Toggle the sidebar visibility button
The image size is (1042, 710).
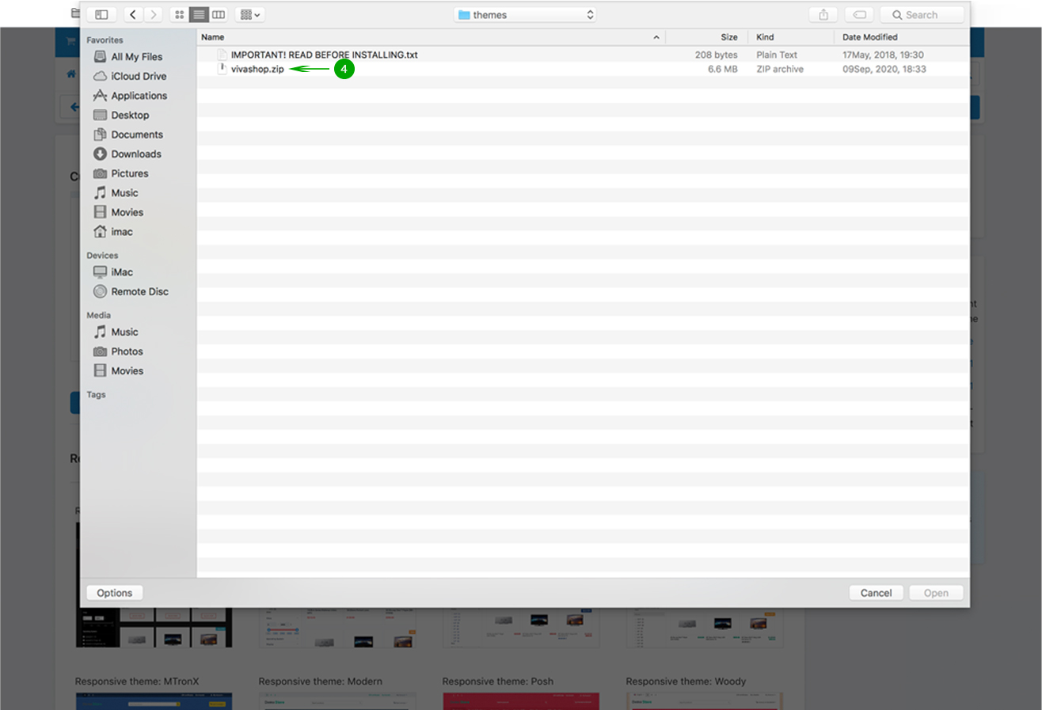coord(101,15)
